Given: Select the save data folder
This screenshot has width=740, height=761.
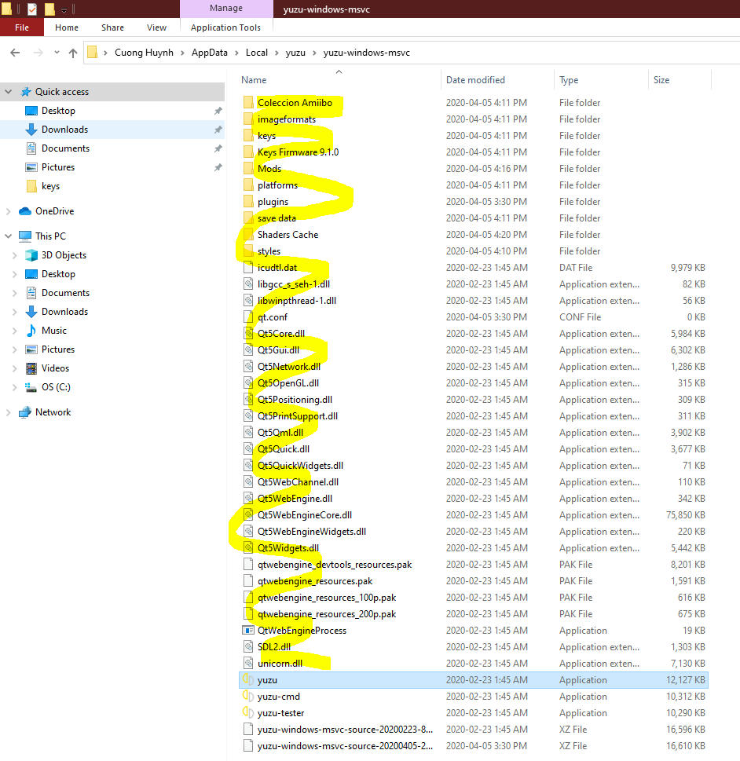Looking at the screenshot, I should [x=277, y=218].
